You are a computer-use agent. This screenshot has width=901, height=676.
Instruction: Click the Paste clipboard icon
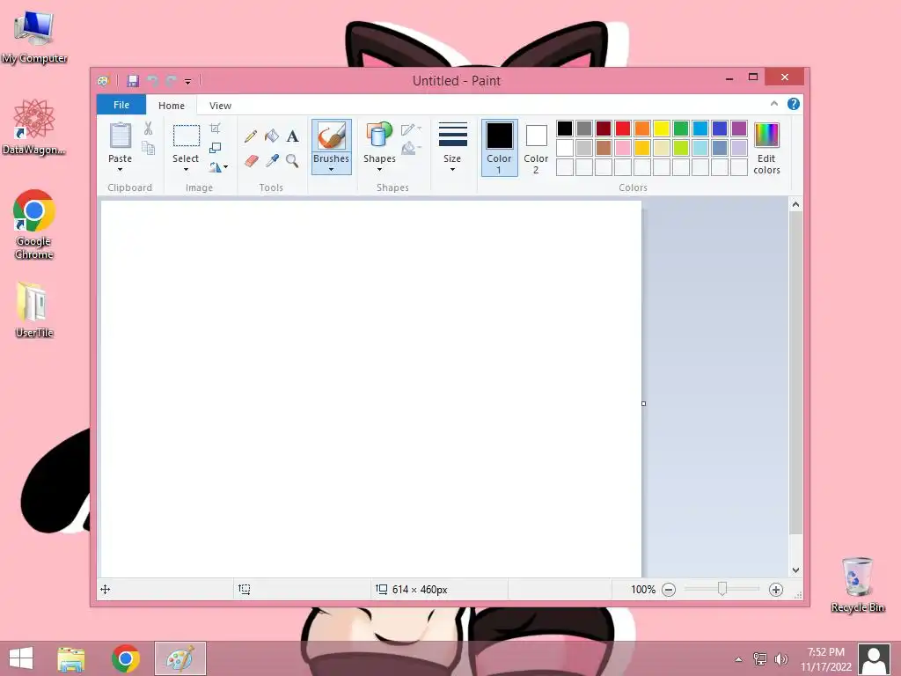[x=120, y=136]
